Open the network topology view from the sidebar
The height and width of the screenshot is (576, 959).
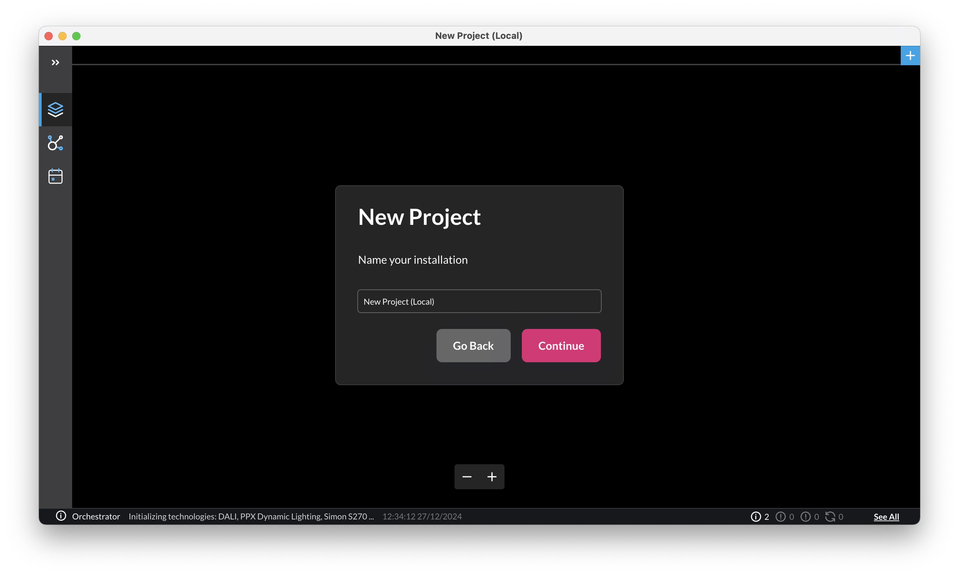pos(55,143)
